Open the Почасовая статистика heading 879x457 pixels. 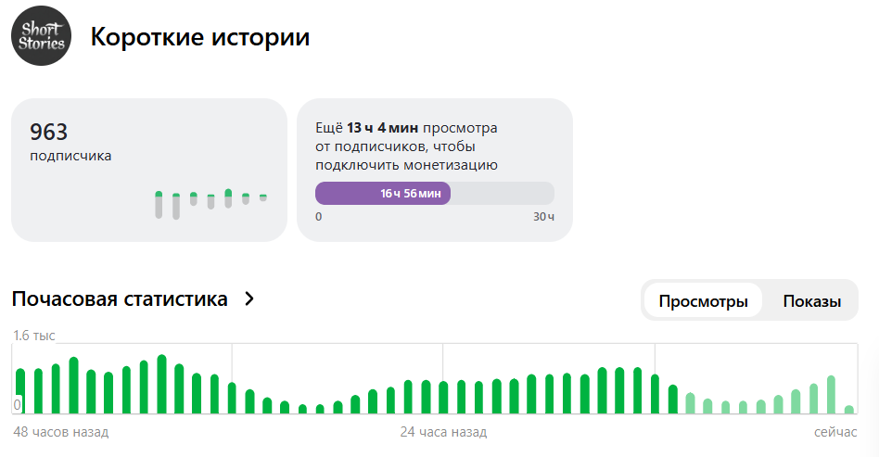(120, 299)
